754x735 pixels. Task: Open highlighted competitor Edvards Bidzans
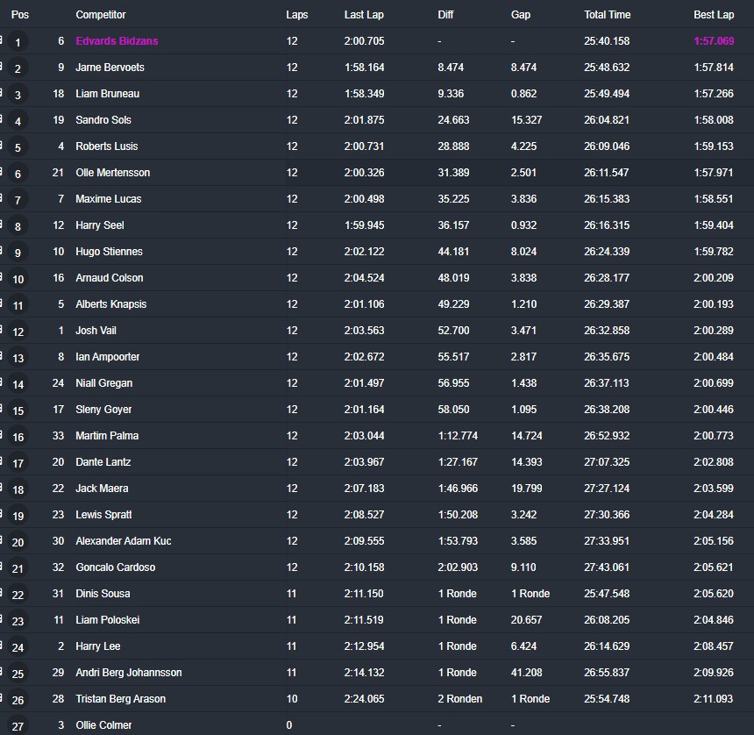(117, 41)
